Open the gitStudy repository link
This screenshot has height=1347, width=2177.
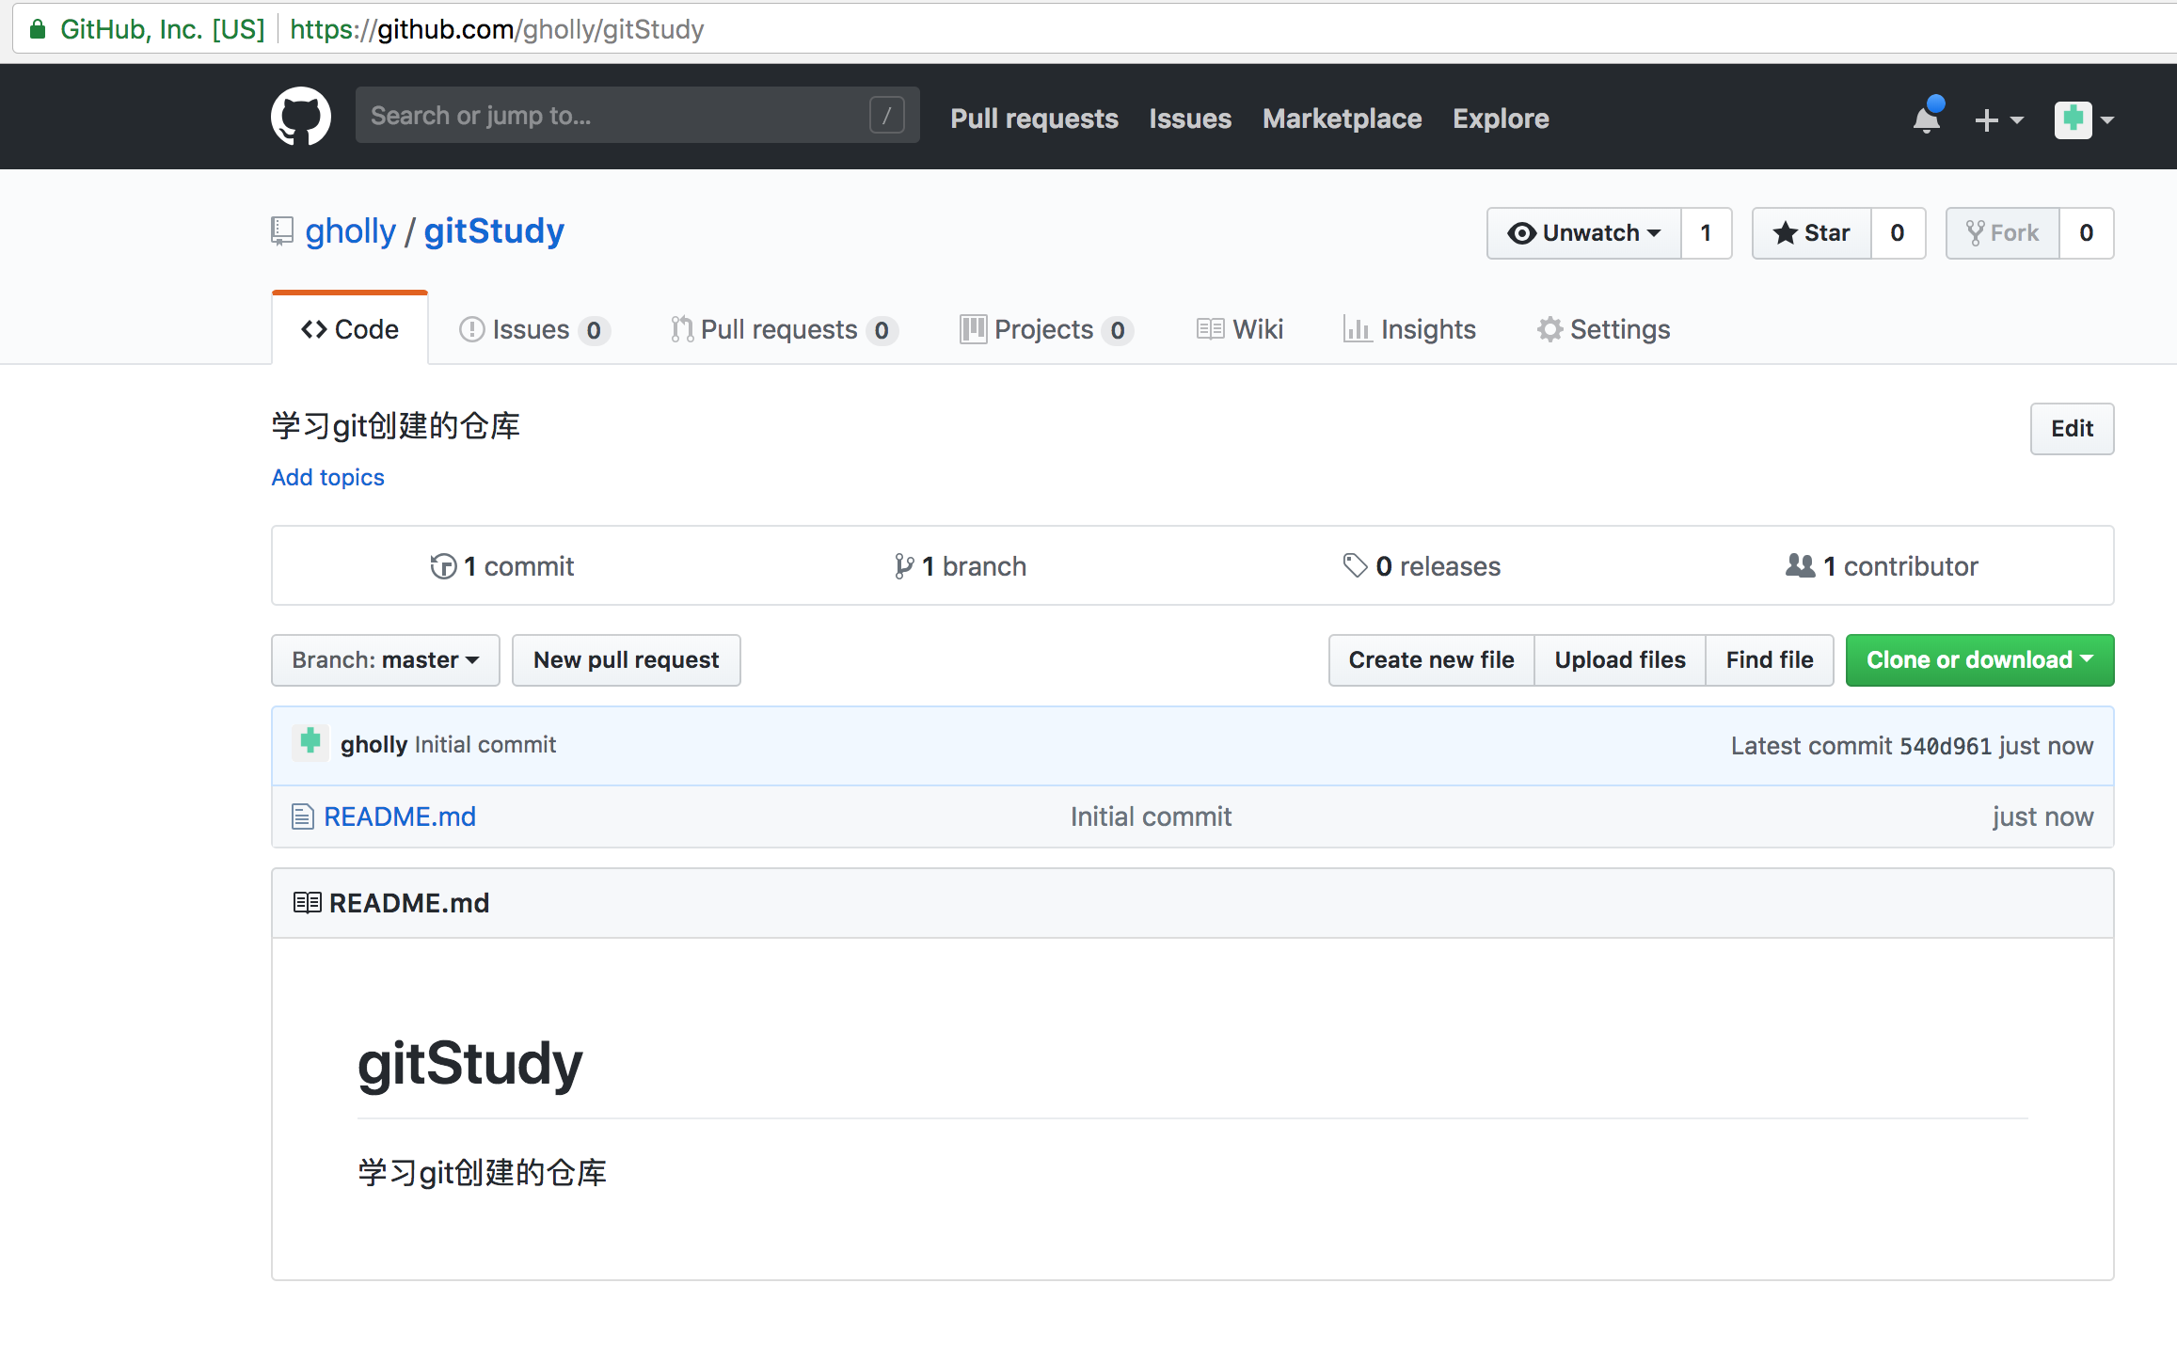click(x=494, y=231)
